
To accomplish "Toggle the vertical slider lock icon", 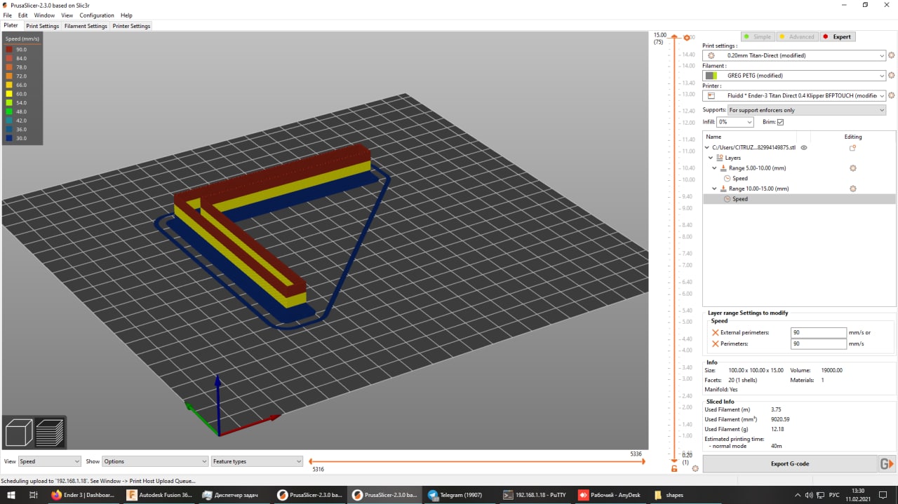I will click(674, 468).
